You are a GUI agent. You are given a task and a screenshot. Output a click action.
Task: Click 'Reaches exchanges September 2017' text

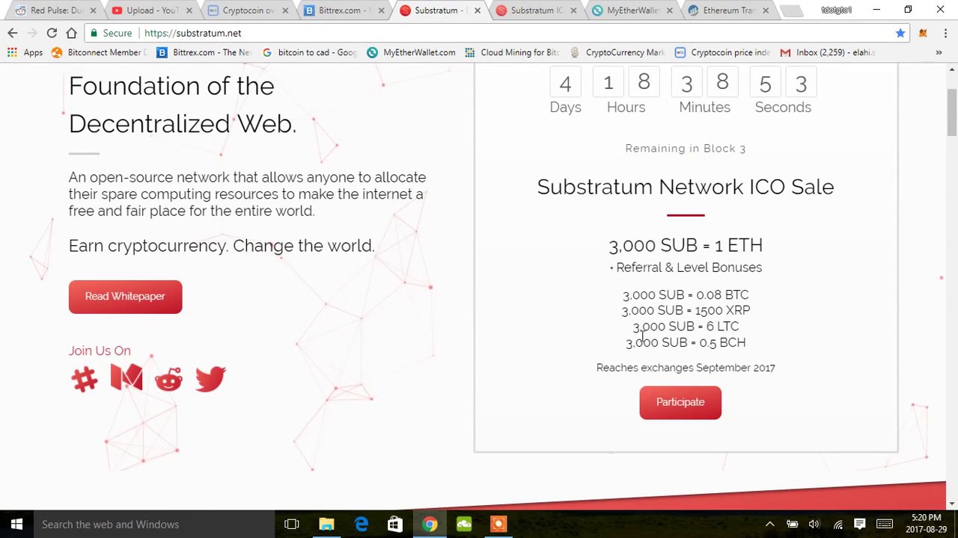[x=686, y=368]
